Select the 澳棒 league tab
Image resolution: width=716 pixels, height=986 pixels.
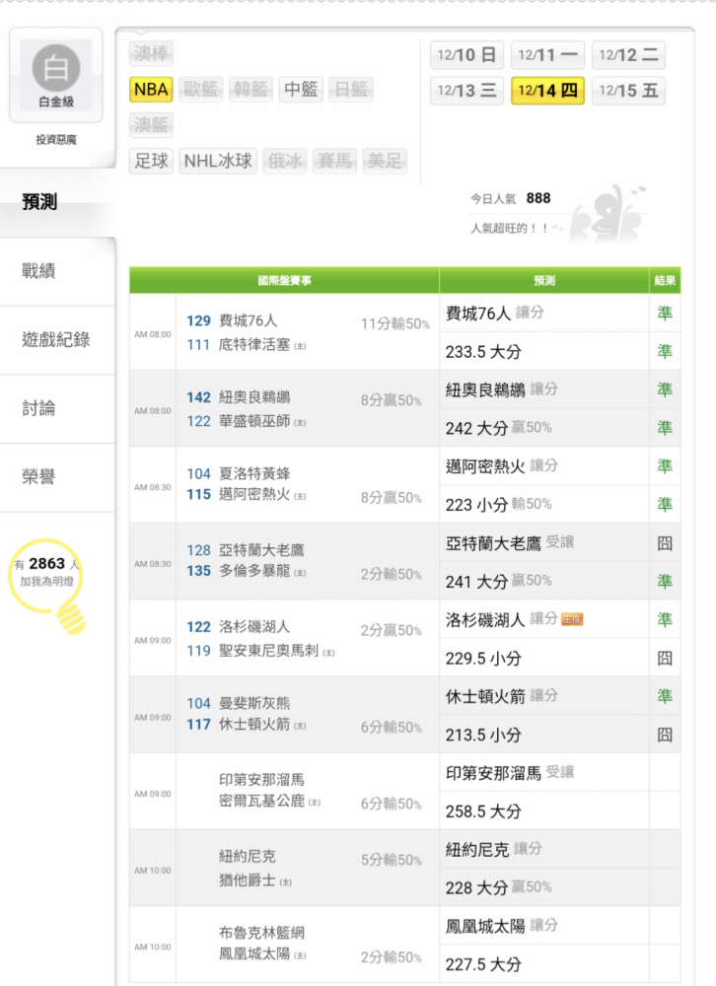(x=151, y=53)
